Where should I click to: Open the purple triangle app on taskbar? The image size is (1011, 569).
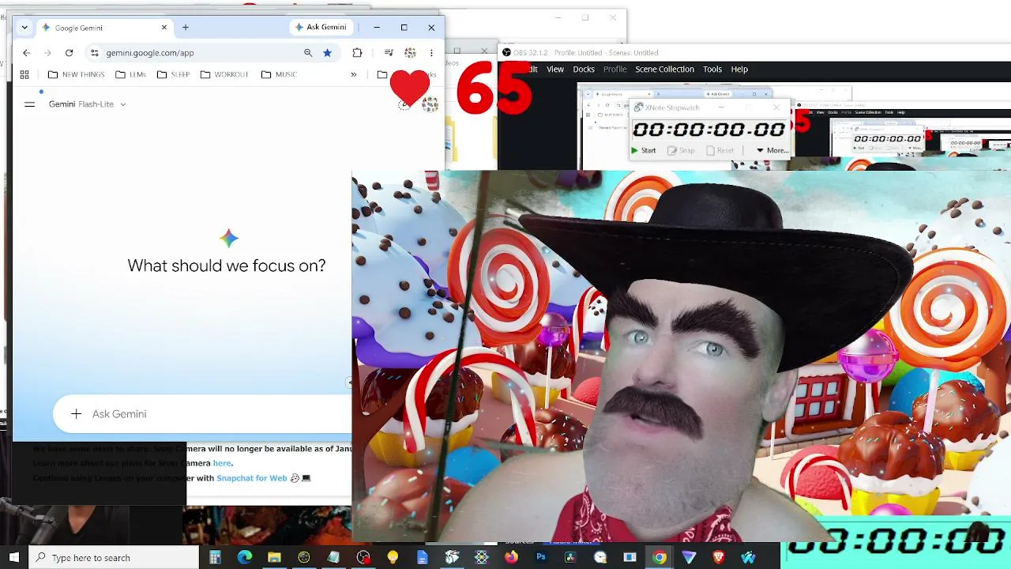pyautogui.click(x=689, y=557)
